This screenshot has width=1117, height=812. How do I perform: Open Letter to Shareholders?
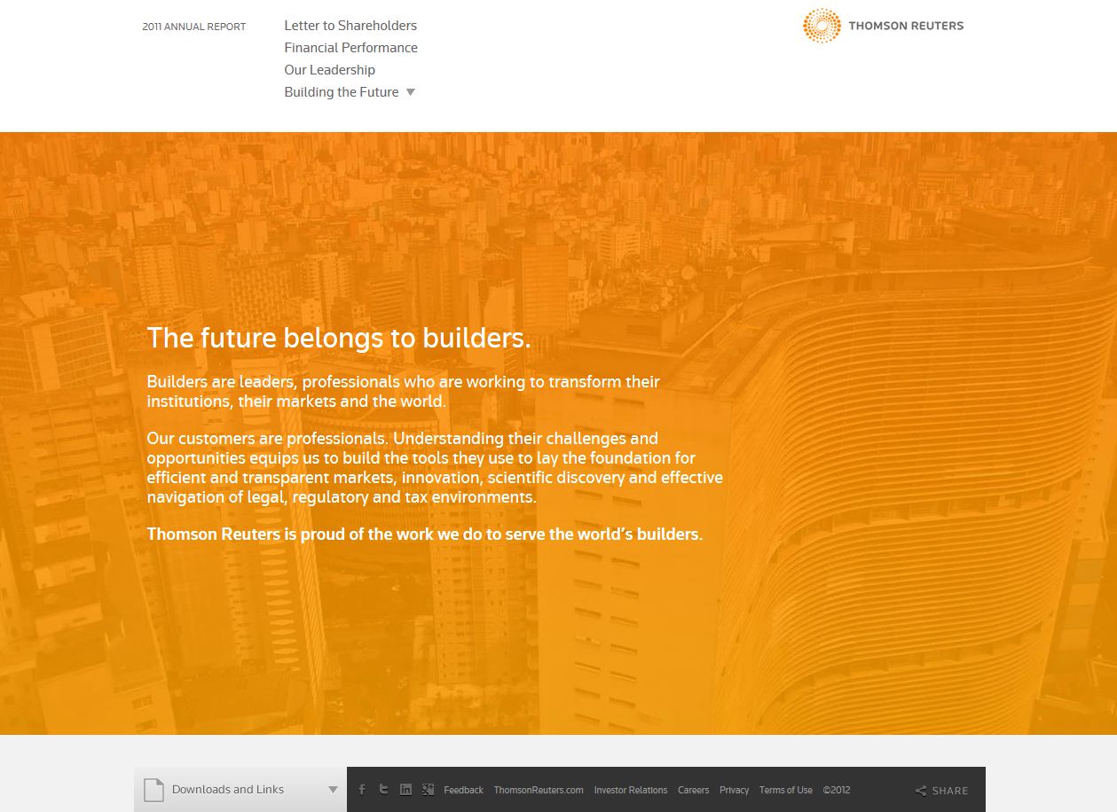point(350,26)
